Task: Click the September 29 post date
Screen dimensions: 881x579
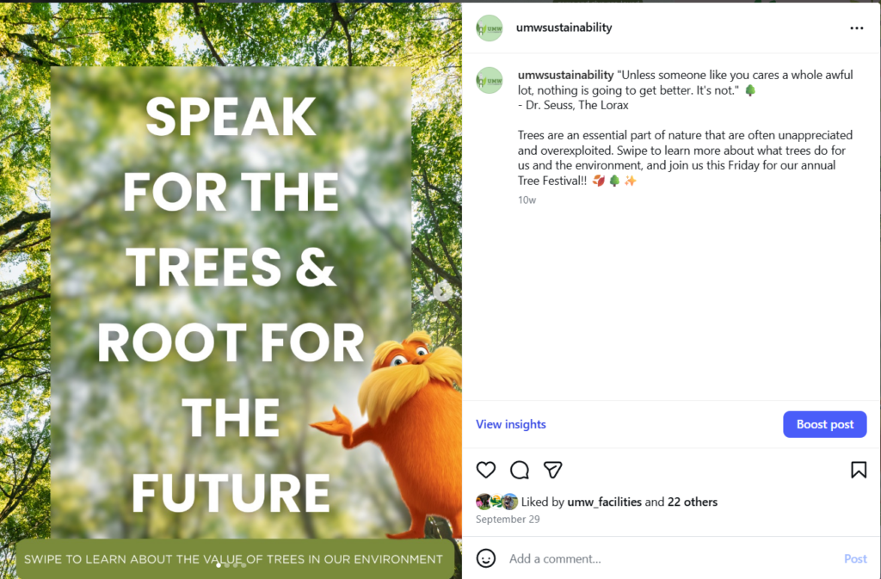Action: click(508, 520)
